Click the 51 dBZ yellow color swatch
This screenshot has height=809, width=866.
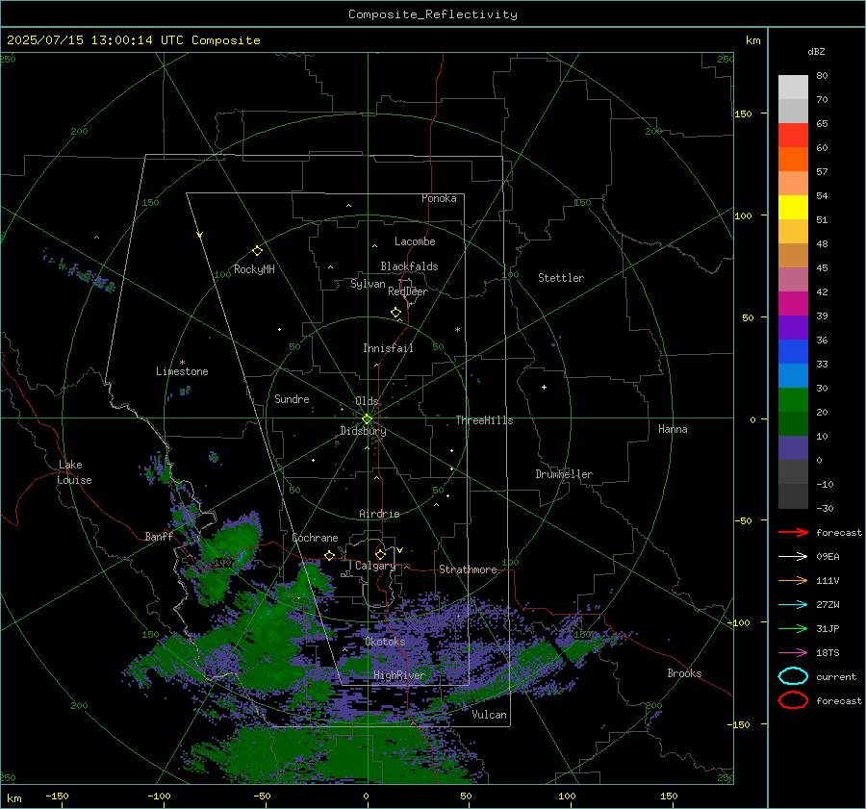793,207
